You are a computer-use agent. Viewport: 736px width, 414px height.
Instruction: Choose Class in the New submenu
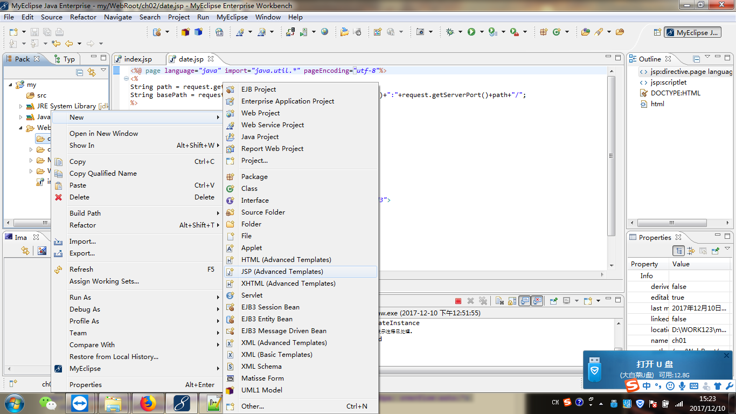(301, 189)
